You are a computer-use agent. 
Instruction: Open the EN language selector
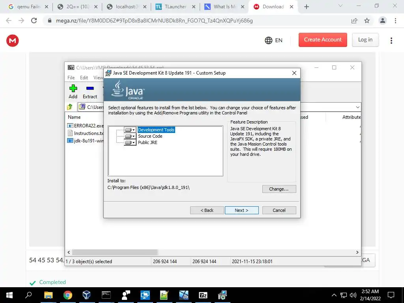274,40
